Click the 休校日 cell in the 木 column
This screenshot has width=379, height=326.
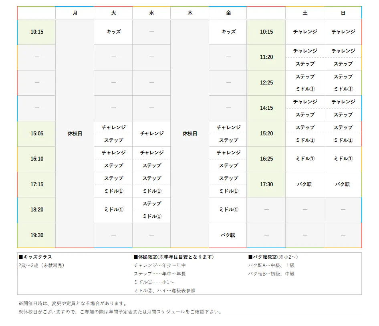pyautogui.click(x=189, y=133)
